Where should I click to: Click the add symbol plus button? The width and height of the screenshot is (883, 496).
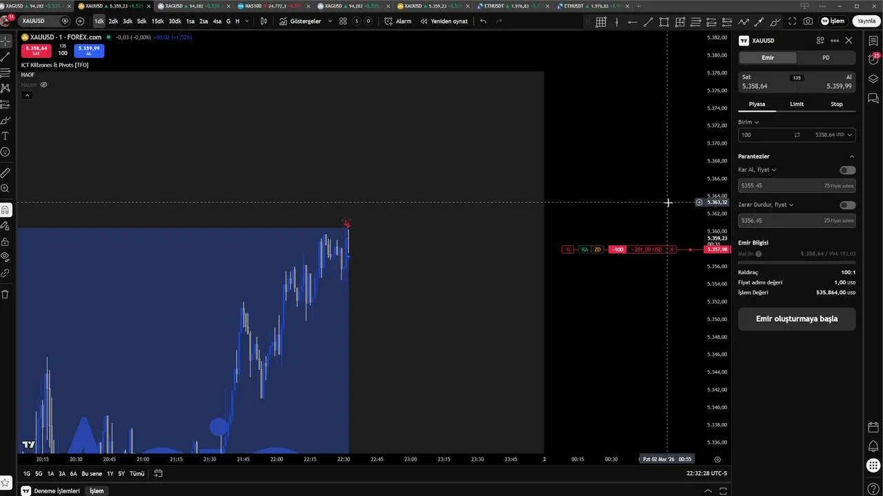[x=80, y=21]
